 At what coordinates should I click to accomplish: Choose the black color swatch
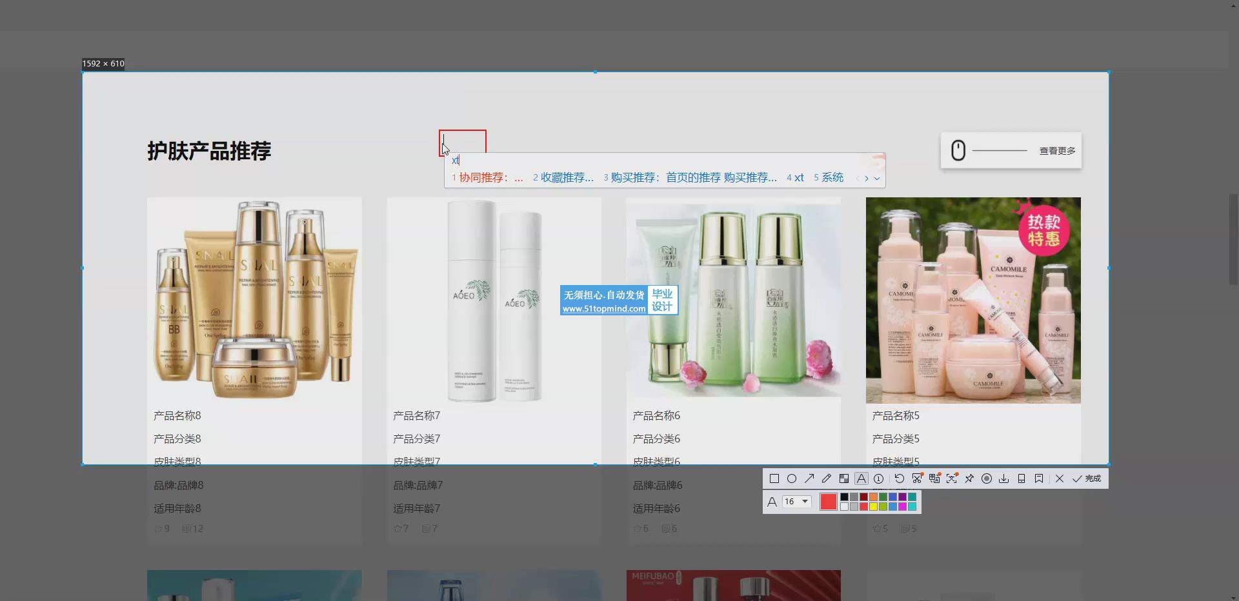tap(844, 497)
